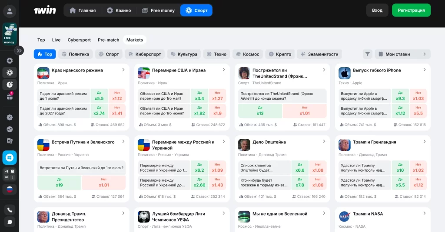The width and height of the screenshot is (445, 232).
Task: Click the filter funnel icon
Action: click(368, 54)
